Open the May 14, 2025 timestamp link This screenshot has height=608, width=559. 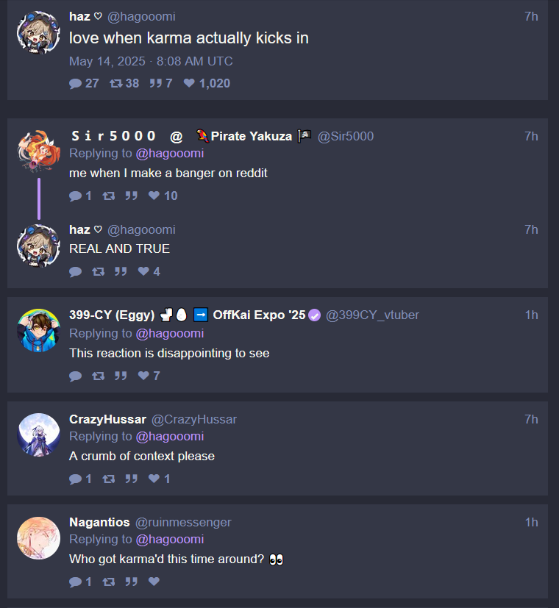(x=151, y=61)
